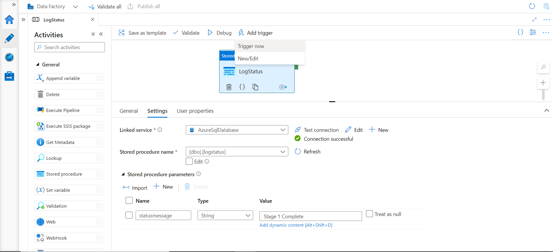Enable the Edit checkbox under stored procedure name
The width and height of the screenshot is (553, 252).
[189, 162]
